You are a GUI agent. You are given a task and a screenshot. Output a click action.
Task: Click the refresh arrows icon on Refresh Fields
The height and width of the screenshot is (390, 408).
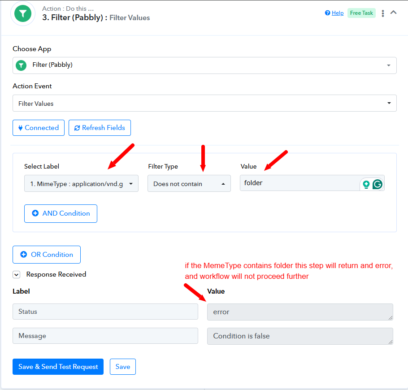coord(77,128)
